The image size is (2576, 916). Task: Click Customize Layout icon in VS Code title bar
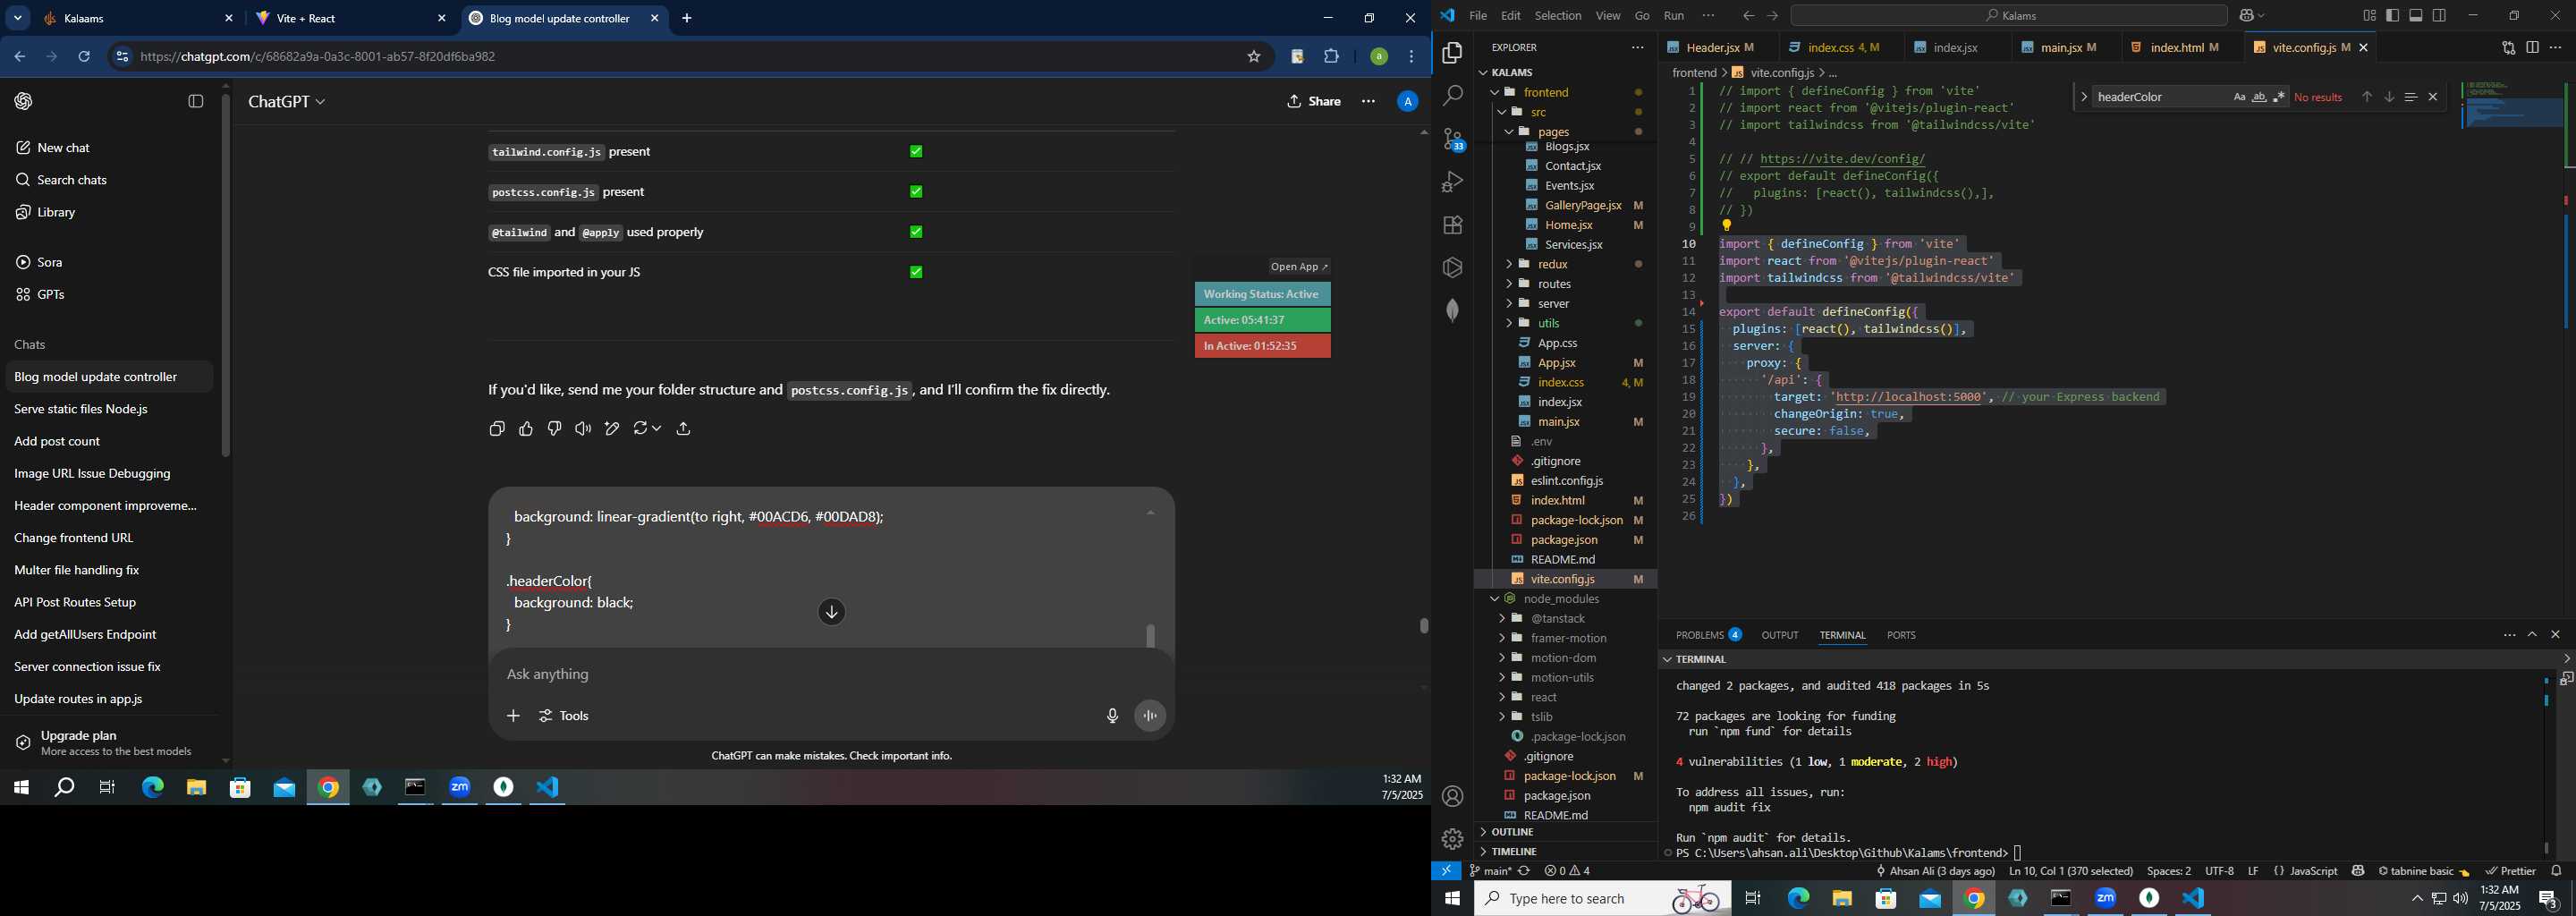point(2368,16)
